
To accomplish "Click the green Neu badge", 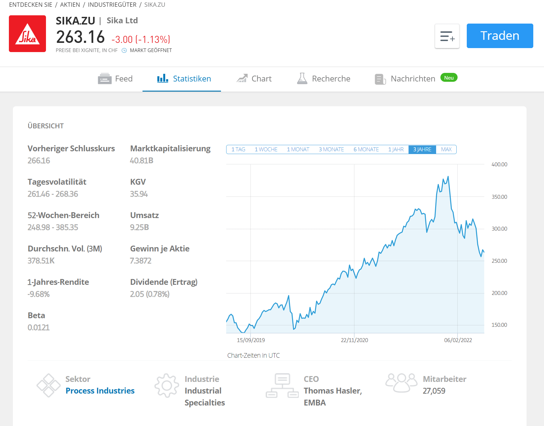I will click(x=449, y=78).
